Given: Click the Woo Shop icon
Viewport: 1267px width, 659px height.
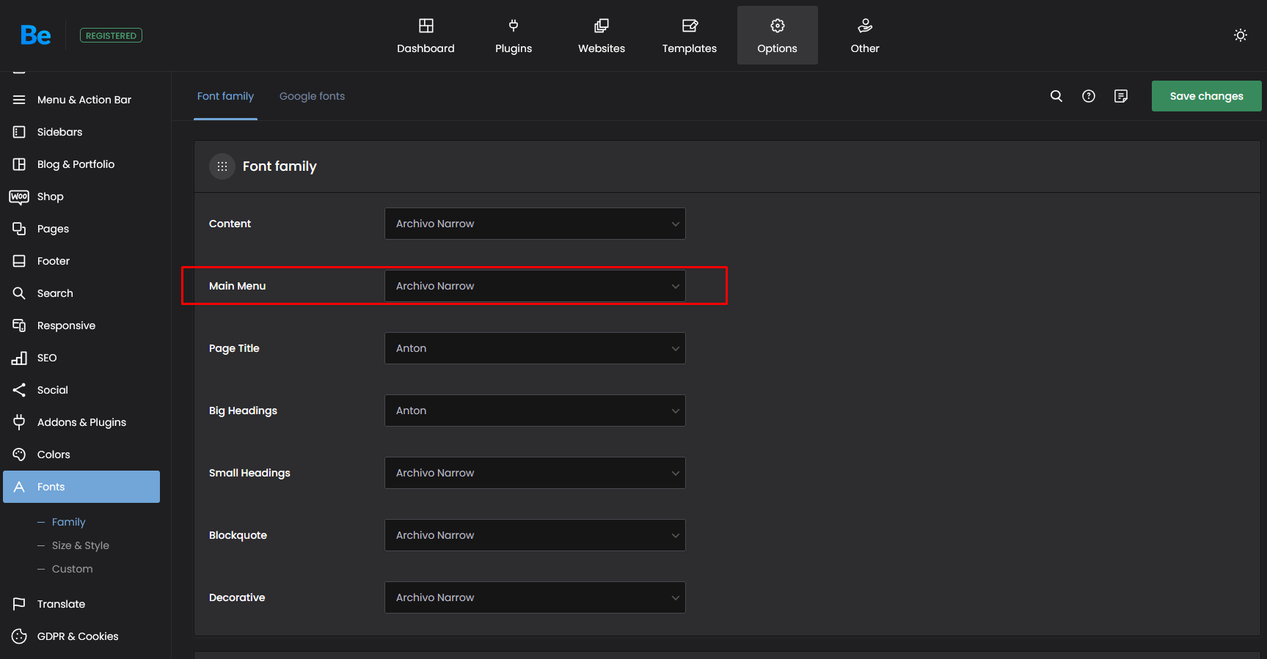Looking at the screenshot, I should coord(19,196).
